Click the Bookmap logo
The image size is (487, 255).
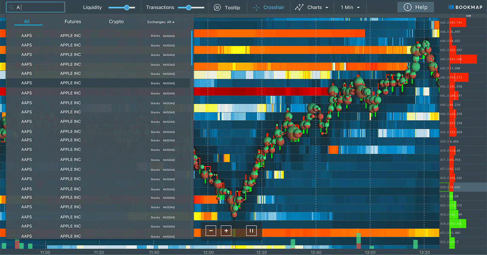(x=465, y=7)
